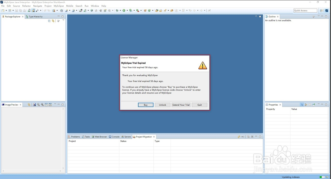This screenshot has width=331, height=179.
Task: Open the New wizard dropdown arrow
Action: coord(6,11)
